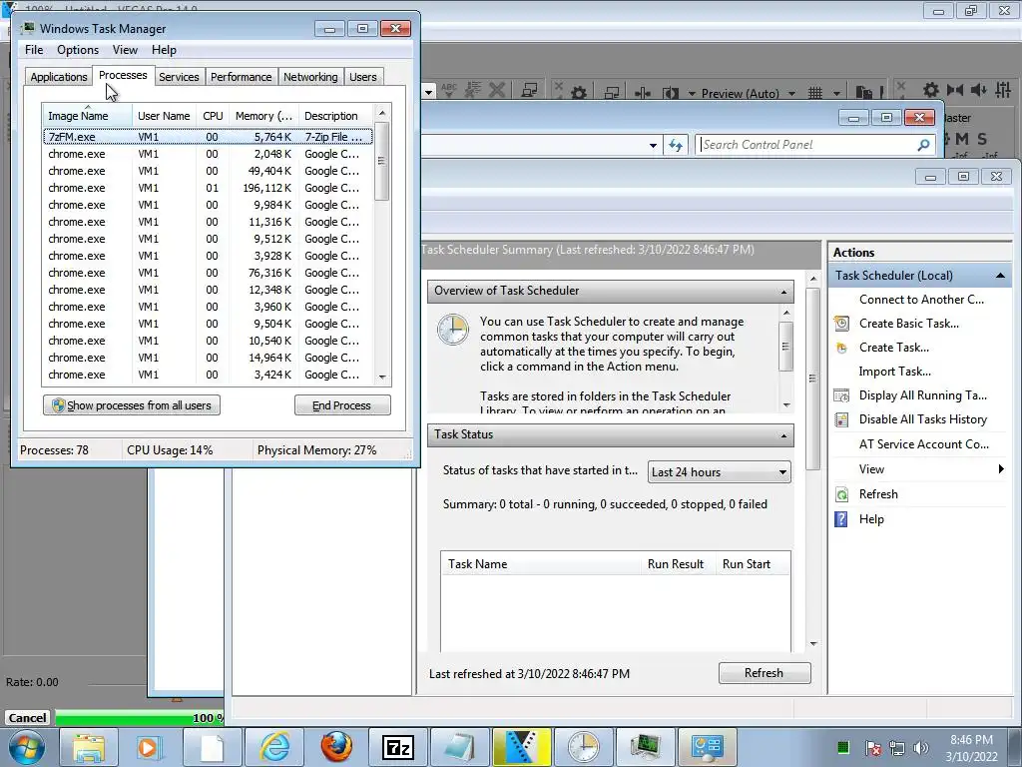Click Create Basic Task in Actions pane
The width and height of the screenshot is (1022, 767).
(x=908, y=324)
